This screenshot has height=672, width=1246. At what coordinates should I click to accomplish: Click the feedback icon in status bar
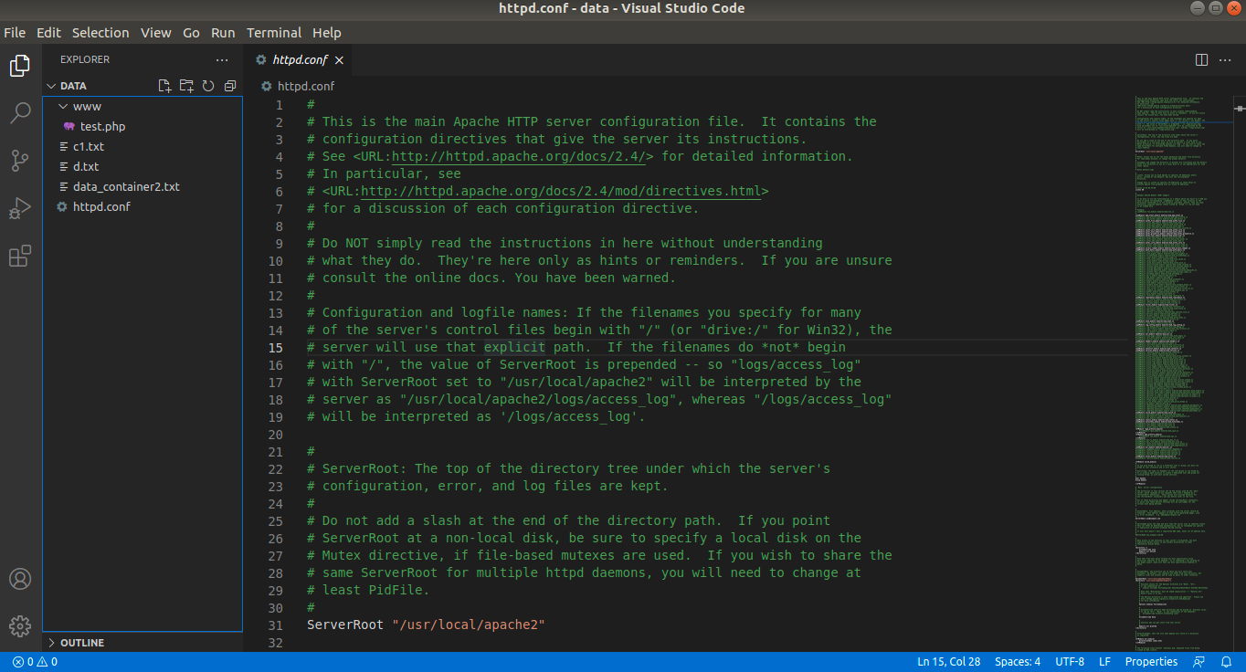(1198, 662)
